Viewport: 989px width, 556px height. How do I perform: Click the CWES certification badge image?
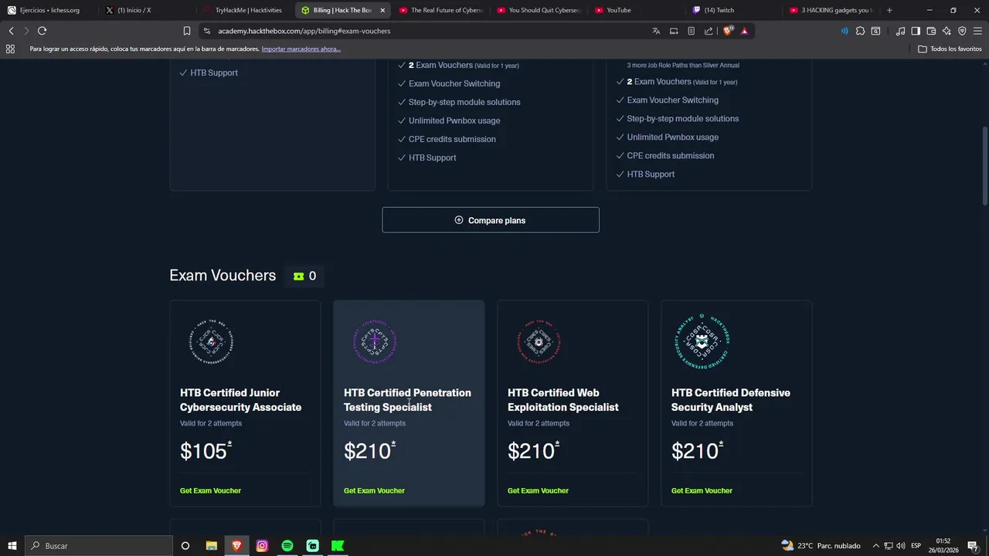point(539,341)
